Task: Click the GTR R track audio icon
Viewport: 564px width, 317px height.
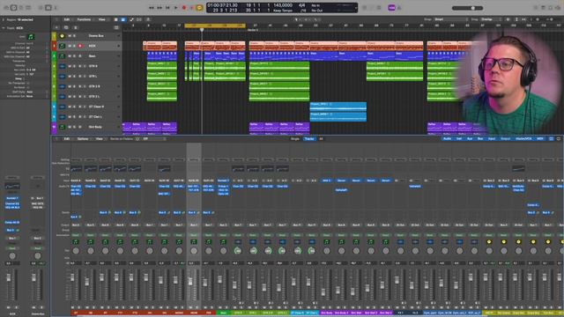Action: pos(62,66)
